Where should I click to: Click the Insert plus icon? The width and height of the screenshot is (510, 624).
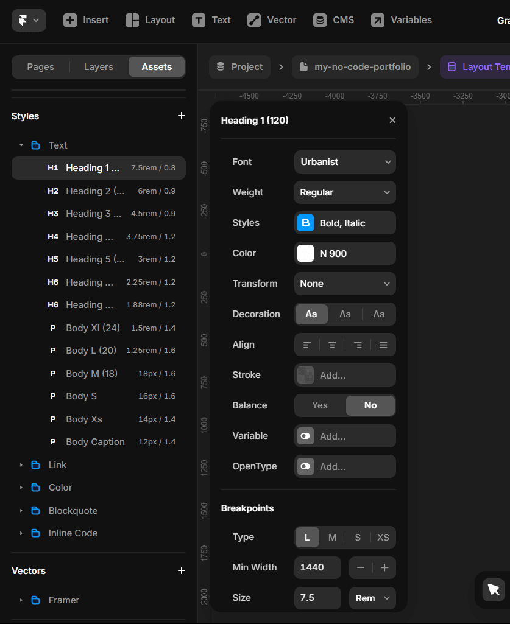point(70,20)
